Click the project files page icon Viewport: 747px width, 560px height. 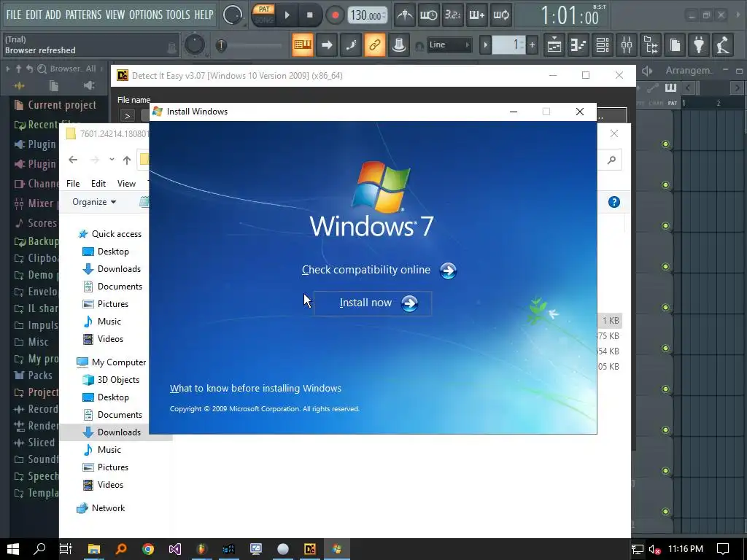(x=675, y=45)
